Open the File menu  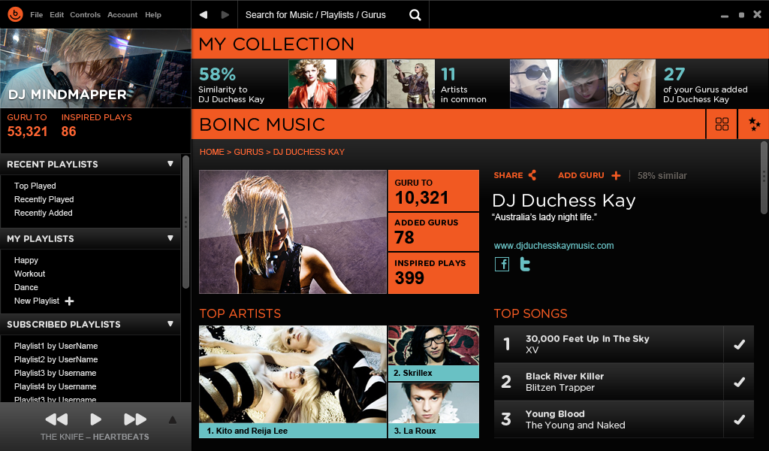pyautogui.click(x=36, y=15)
